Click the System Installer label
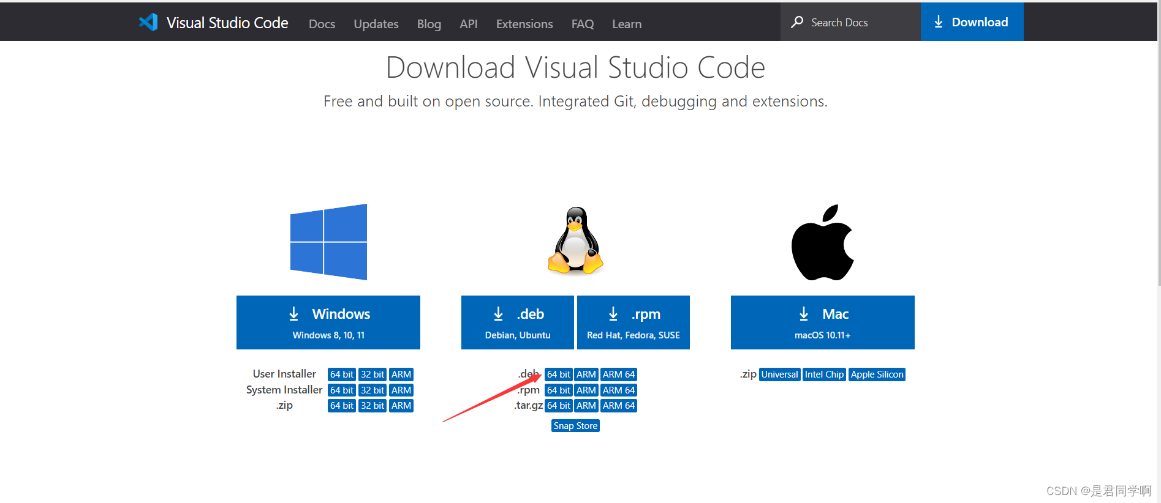 [284, 390]
